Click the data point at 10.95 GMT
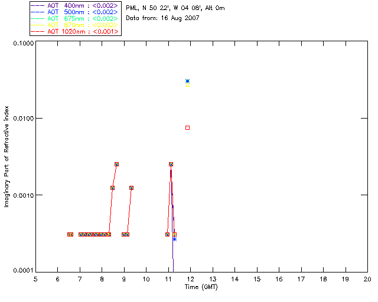Viewport: 378px width, 302px height. (x=168, y=234)
